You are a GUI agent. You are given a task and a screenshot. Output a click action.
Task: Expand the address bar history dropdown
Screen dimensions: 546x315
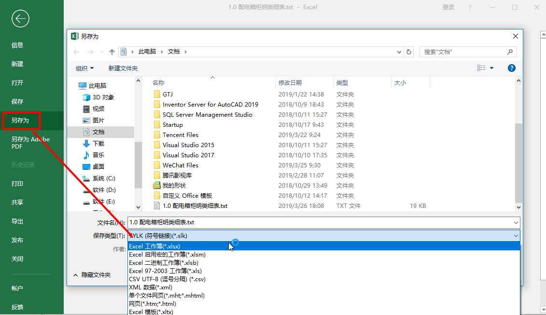pyautogui.click(x=399, y=52)
